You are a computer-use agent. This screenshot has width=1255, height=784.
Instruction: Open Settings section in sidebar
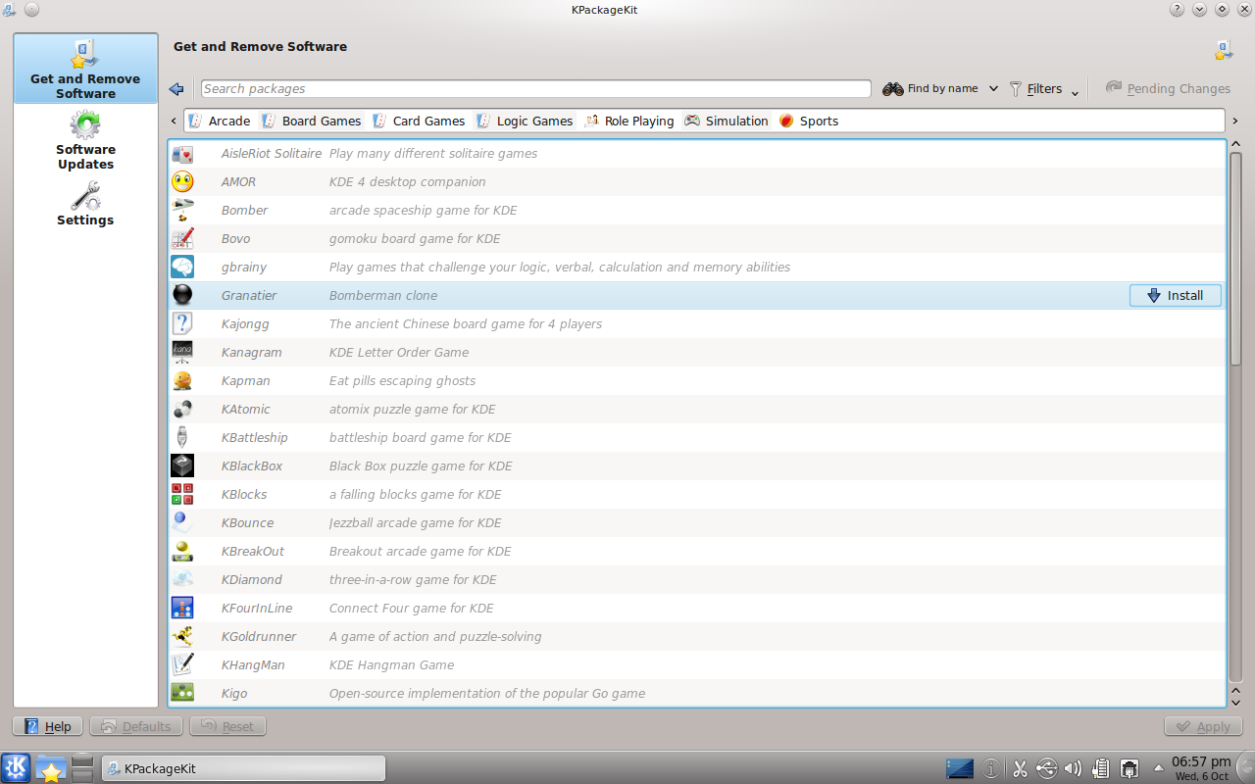[85, 204]
